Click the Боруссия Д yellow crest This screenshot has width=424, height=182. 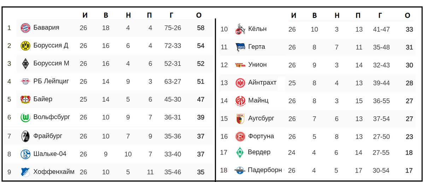pyautogui.click(x=25, y=46)
